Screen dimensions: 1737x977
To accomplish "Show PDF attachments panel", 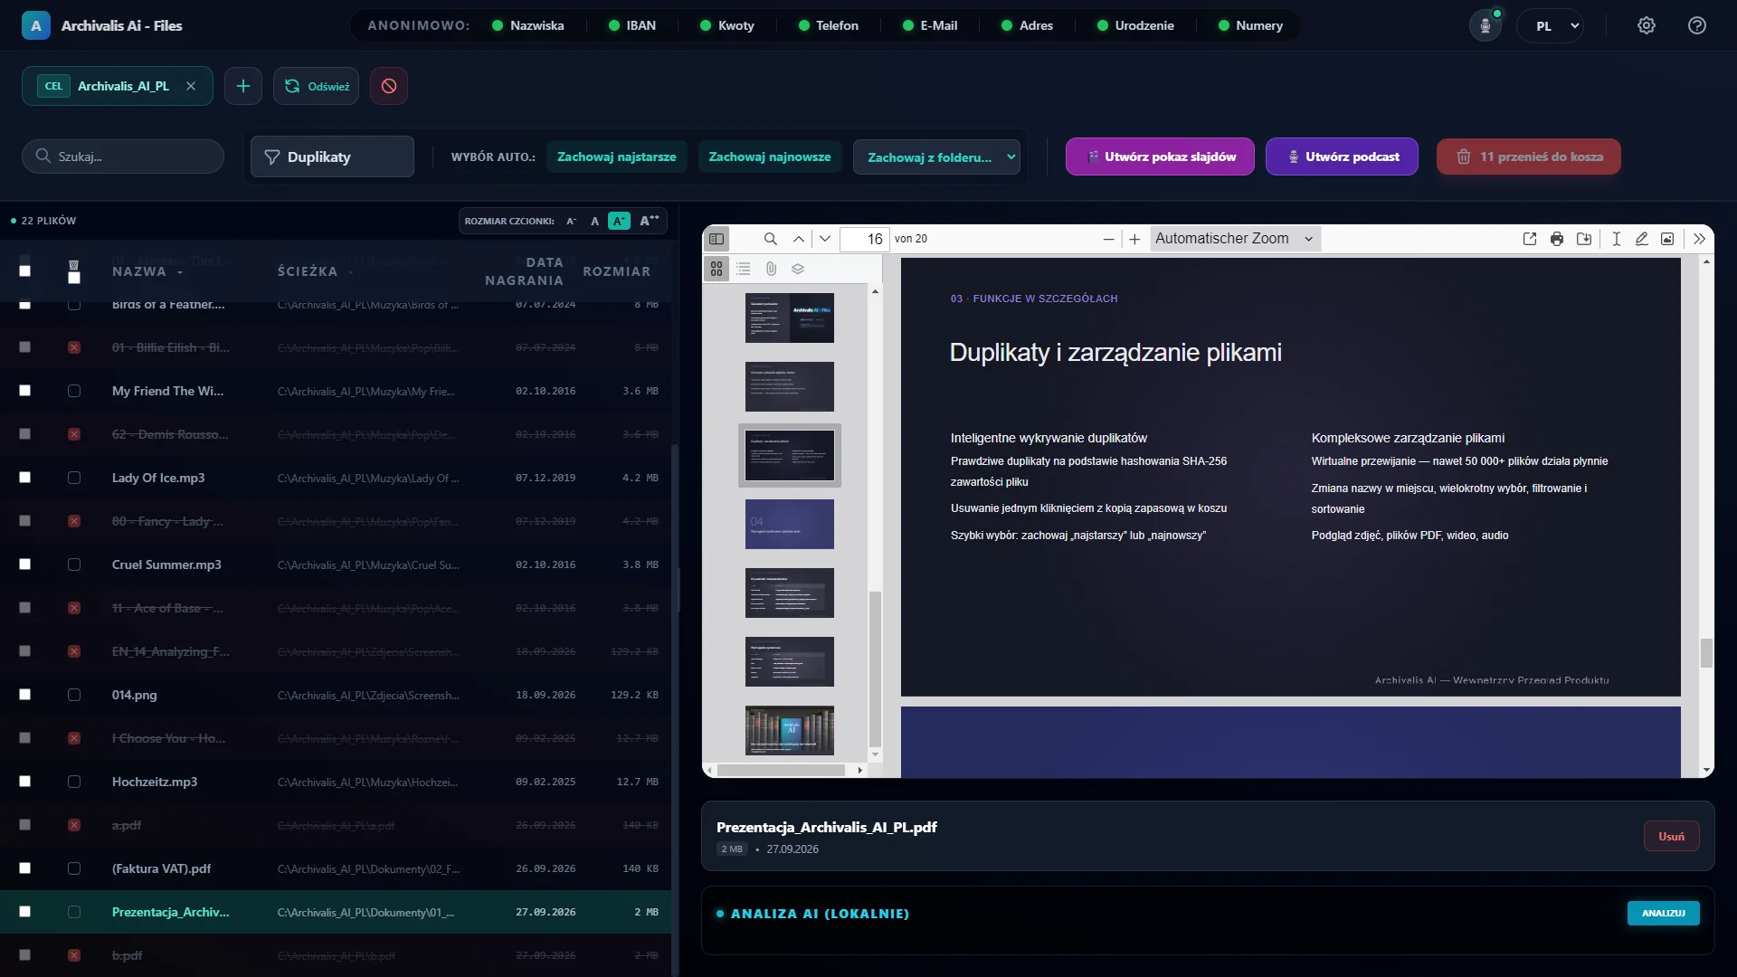I will [x=771, y=269].
